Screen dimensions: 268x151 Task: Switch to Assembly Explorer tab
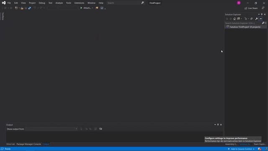point(231,144)
